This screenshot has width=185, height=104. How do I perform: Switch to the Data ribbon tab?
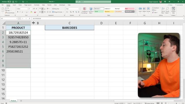coord(43,5)
